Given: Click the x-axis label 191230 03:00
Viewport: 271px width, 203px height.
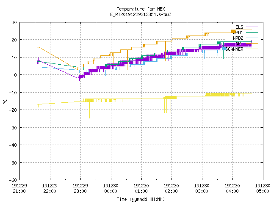Looking at the screenshot, I should coord(202,189).
